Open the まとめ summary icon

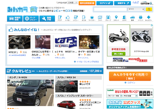click(x=84, y=18)
